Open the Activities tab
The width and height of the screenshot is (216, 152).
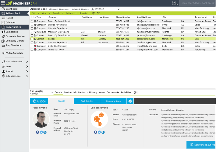tap(126, 92)
